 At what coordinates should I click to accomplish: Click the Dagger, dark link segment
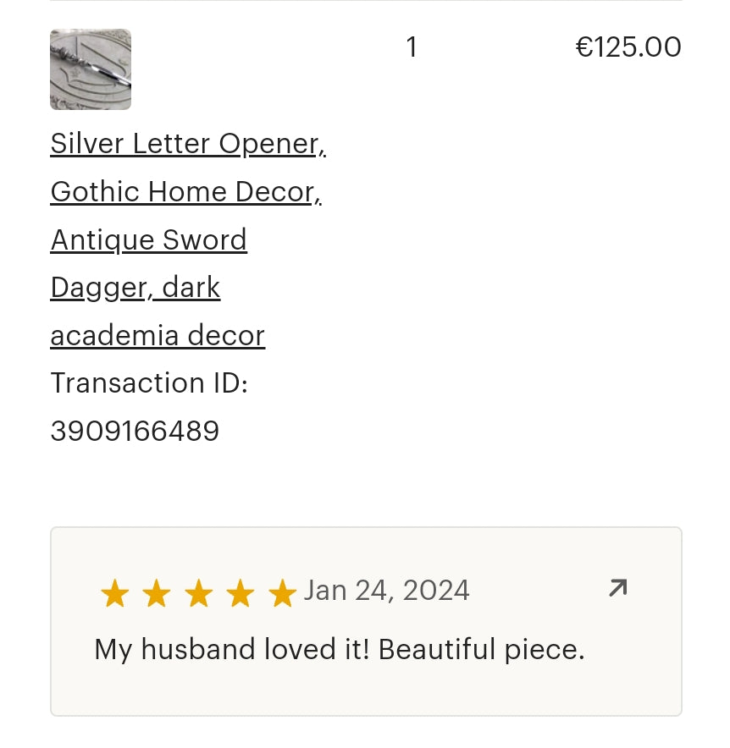pyautogui.click(x=135, y=288)
